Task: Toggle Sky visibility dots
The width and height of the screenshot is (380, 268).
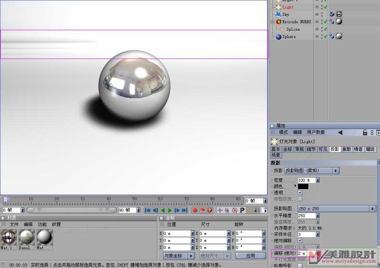Action: point(322,14)
